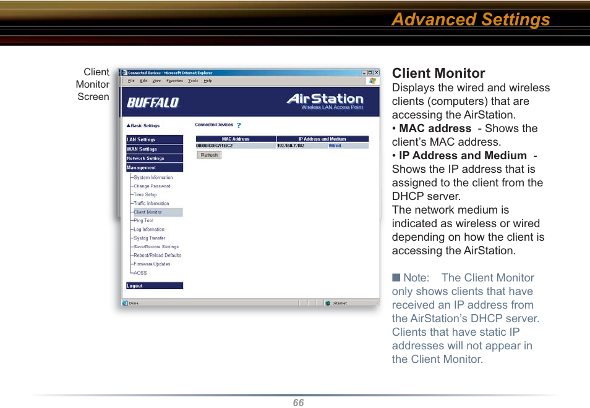Open the File menu

tap(131, 81)
